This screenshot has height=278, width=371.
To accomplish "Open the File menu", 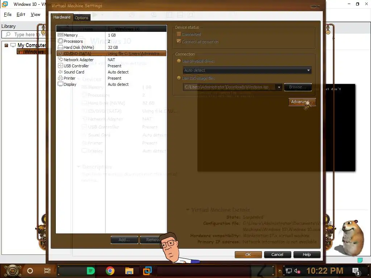I will point(8,14).
